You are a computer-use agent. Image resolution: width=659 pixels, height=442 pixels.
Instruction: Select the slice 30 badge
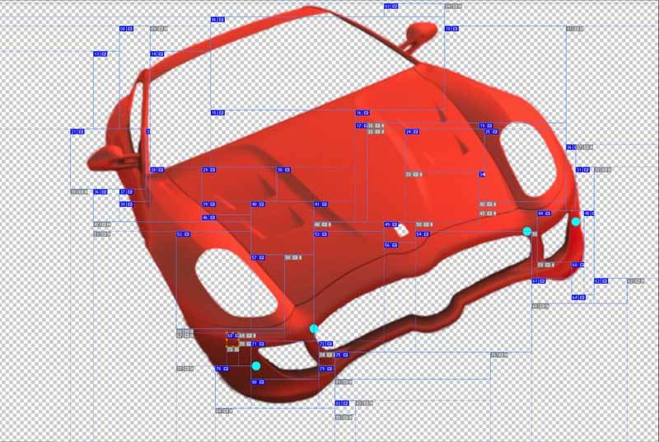click(280, 170)
